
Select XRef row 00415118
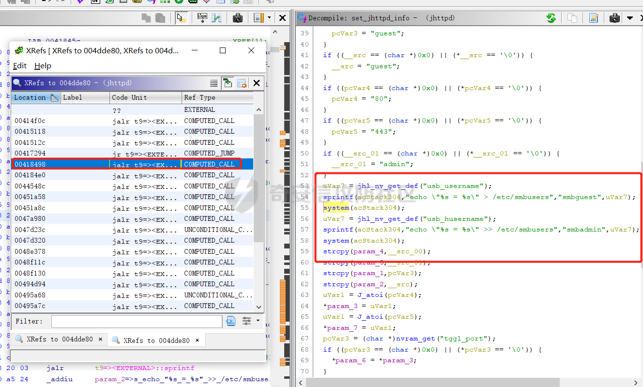pyautogui.click(x=133, y=132)
